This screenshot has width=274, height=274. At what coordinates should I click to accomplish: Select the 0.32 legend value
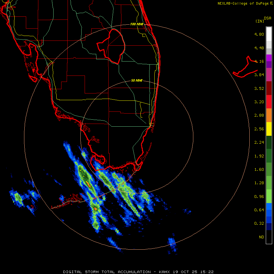[x=259, y=223]
